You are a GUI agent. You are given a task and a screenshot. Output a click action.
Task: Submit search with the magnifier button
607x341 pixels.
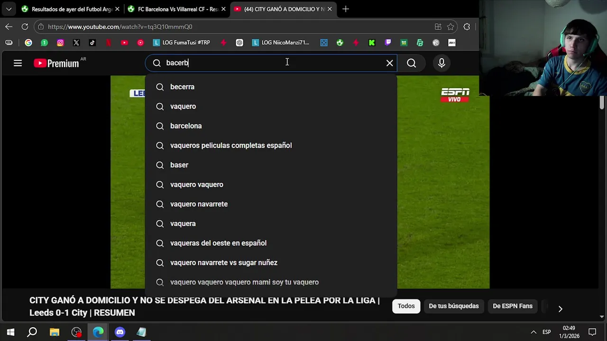411,63
